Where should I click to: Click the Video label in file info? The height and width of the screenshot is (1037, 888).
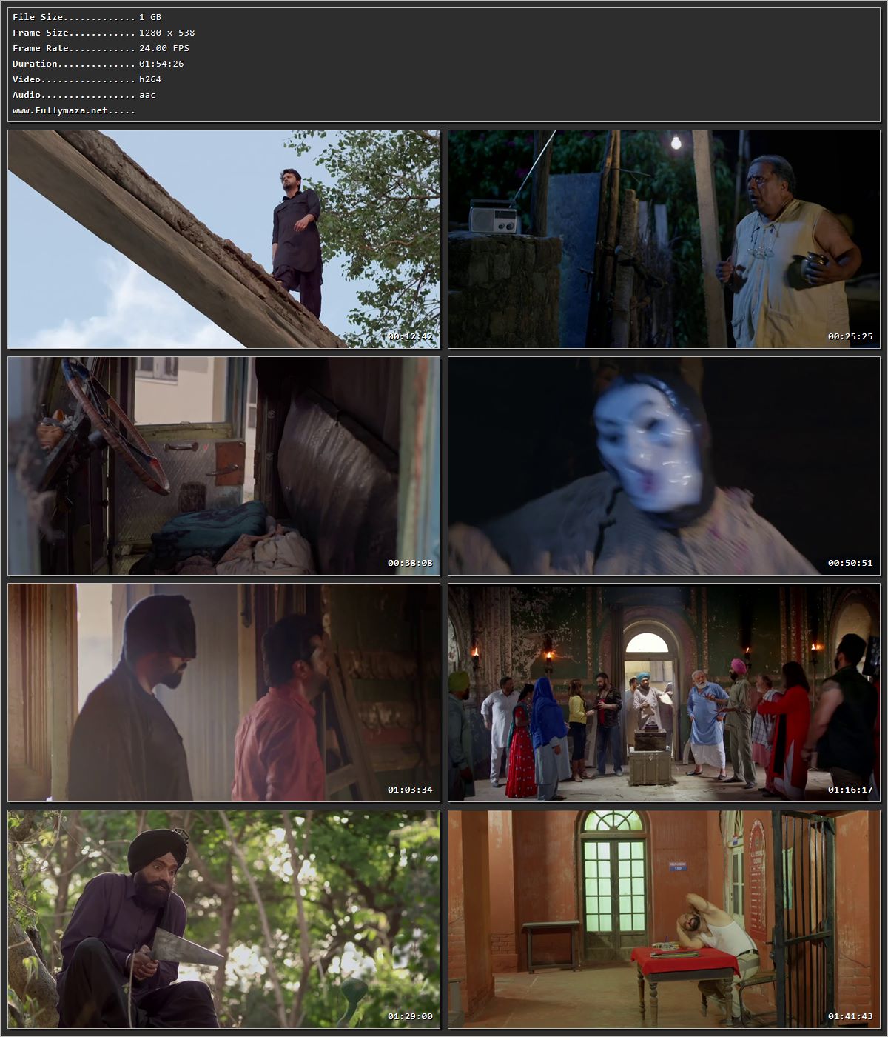[x=27, y=79]
